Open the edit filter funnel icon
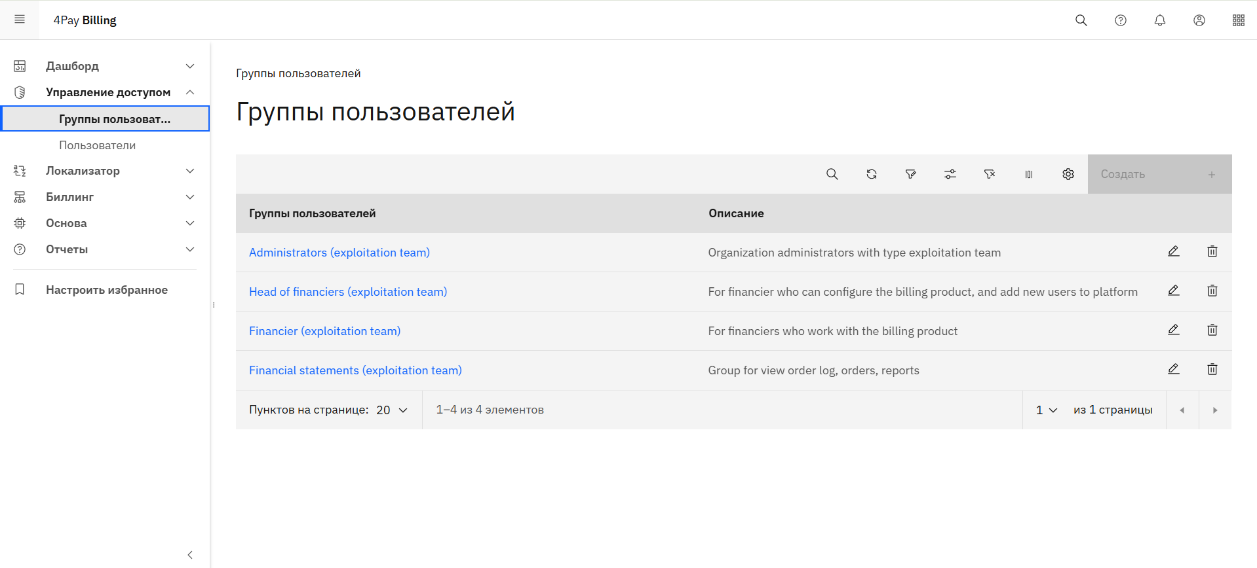 tap(910, 174)
